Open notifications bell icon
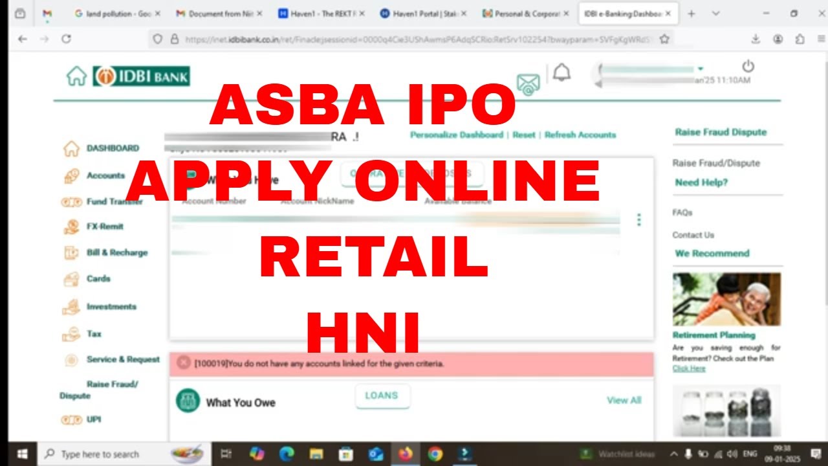 [561, 72]
